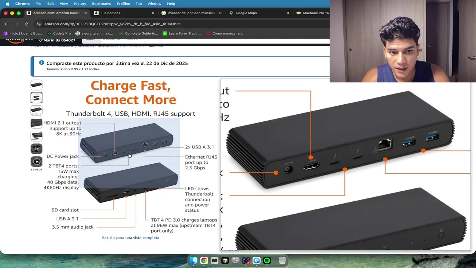Open the Window menu

pyautogui.click(x=154, y=4)
